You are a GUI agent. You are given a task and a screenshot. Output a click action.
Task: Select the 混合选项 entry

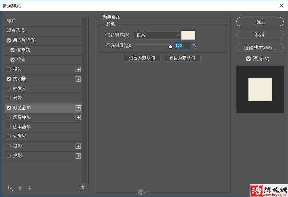point(43,30)
